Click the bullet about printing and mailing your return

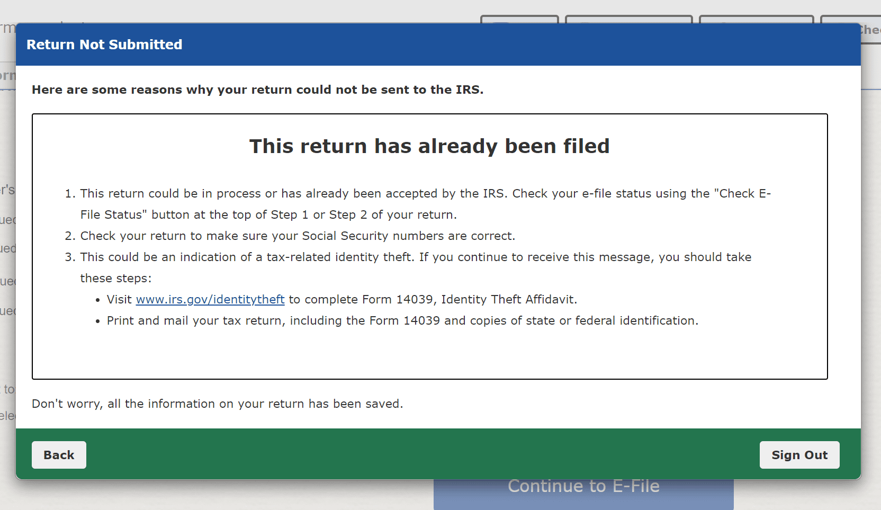[402, 320]
